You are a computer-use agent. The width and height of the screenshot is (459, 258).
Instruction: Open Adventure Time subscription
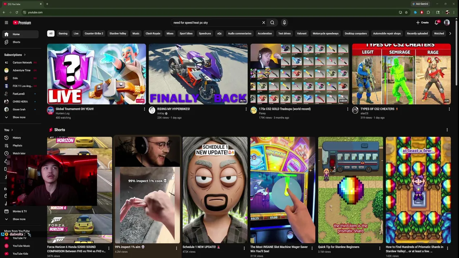pos(20,71)
